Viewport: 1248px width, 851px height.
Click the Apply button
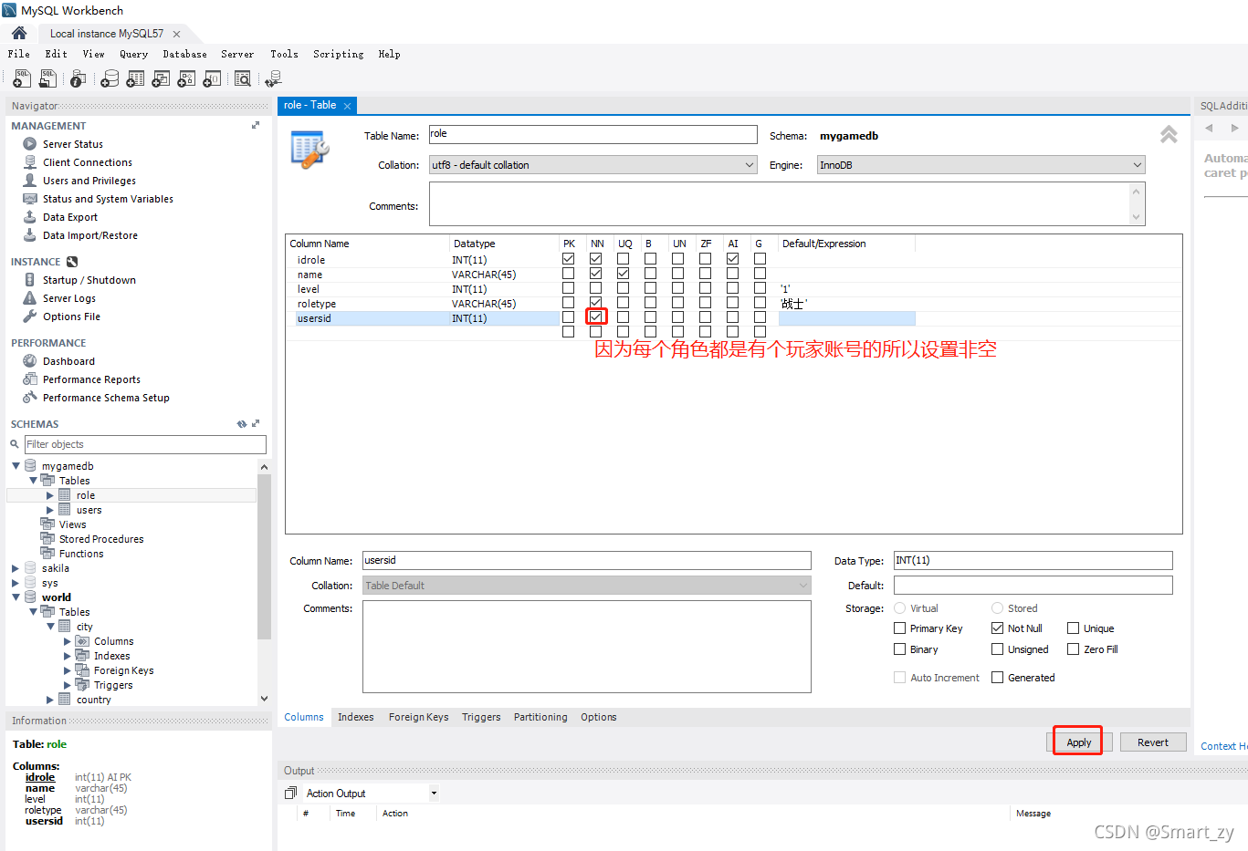[x=1079, y=742]
